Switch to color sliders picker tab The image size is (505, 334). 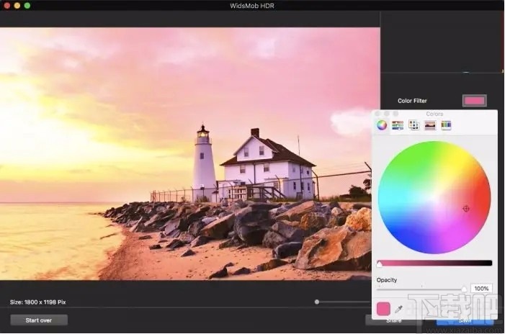pyautogui.click(x=398, y=125)
